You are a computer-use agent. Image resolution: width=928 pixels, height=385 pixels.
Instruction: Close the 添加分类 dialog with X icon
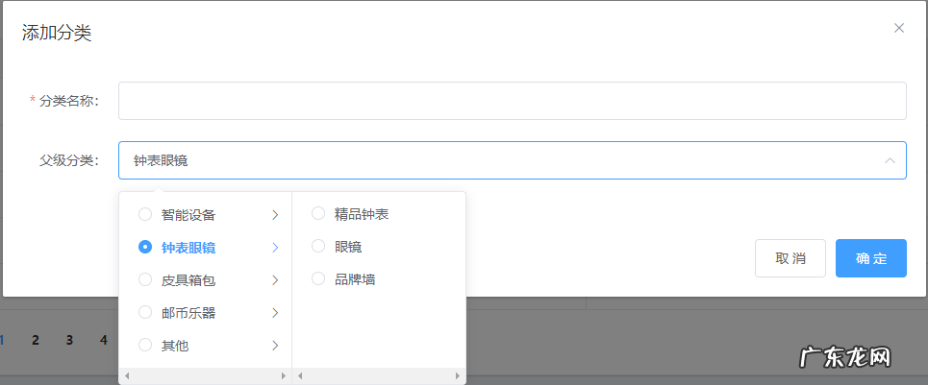tap(899, 28)
